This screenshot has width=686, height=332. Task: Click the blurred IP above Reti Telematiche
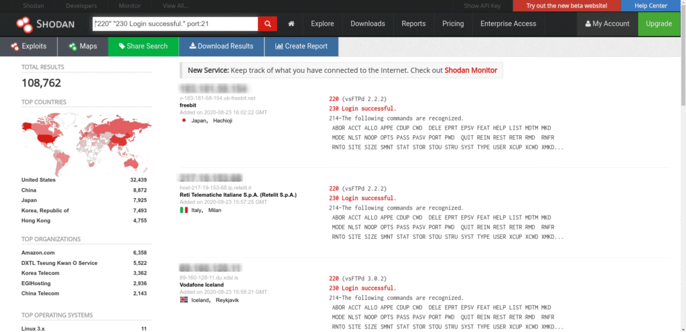coord(211,178)
